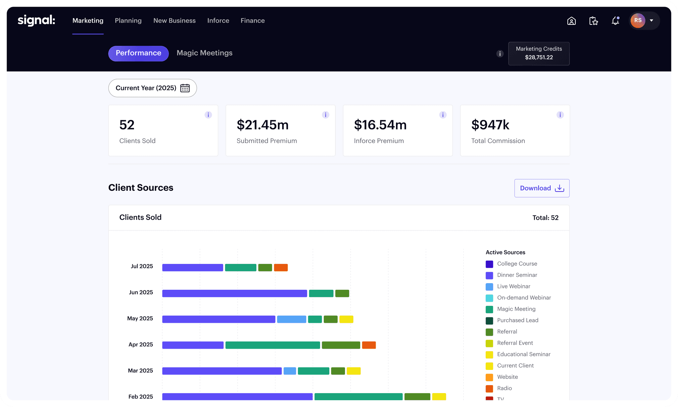The width and height of the screenshot is (678, 407).
Task: Click Jun 2025 Dinner Seminar bar segment
Action: (x=235, y=293)
